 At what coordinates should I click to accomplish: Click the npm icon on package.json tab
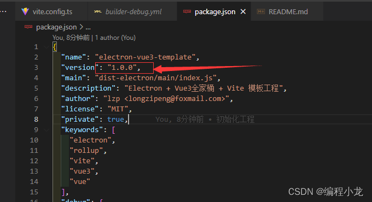(x=187, y=11)
